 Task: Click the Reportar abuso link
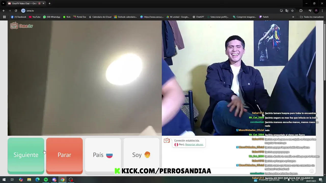(194, 144)
